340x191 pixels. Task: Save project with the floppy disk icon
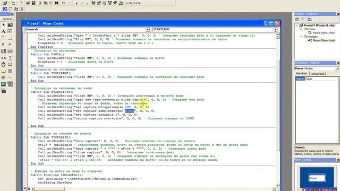click(33, 3)
